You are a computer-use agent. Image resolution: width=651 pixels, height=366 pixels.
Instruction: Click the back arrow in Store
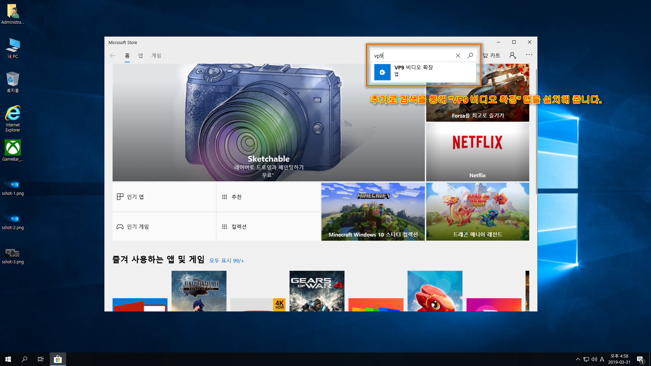(113, 56)
